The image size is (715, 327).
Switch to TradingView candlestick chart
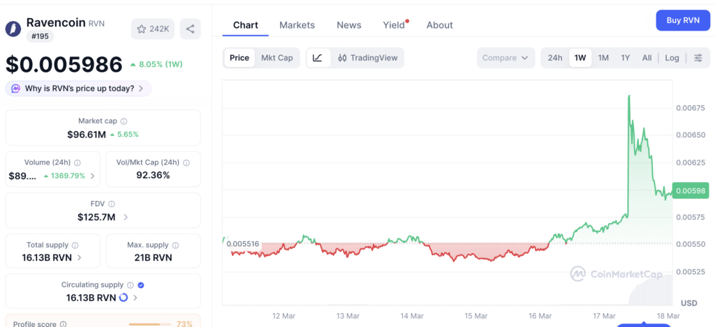(367, 58)
